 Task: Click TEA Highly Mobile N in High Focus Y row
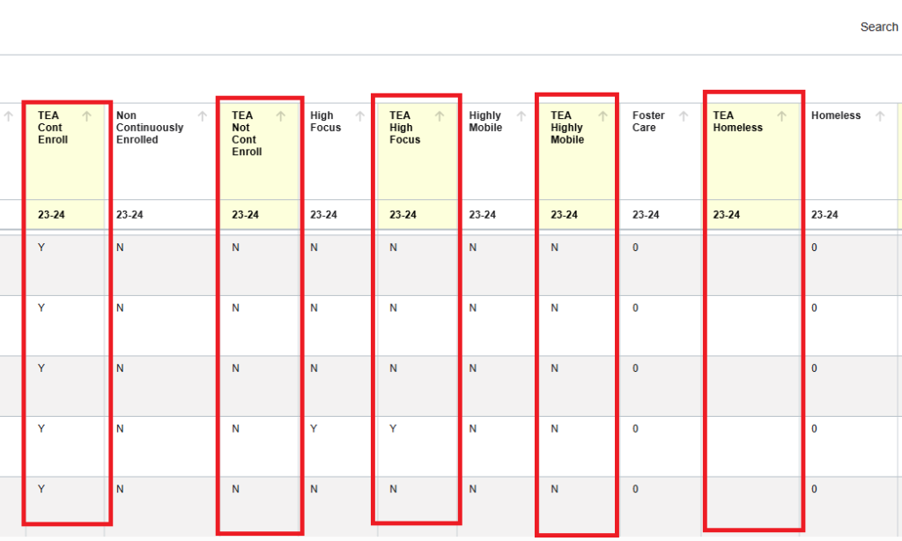point(555,429)
